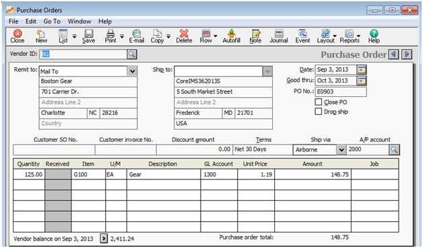
Task: Open the Ship via Airborne dropdown
Action: [x=341, y=150]
